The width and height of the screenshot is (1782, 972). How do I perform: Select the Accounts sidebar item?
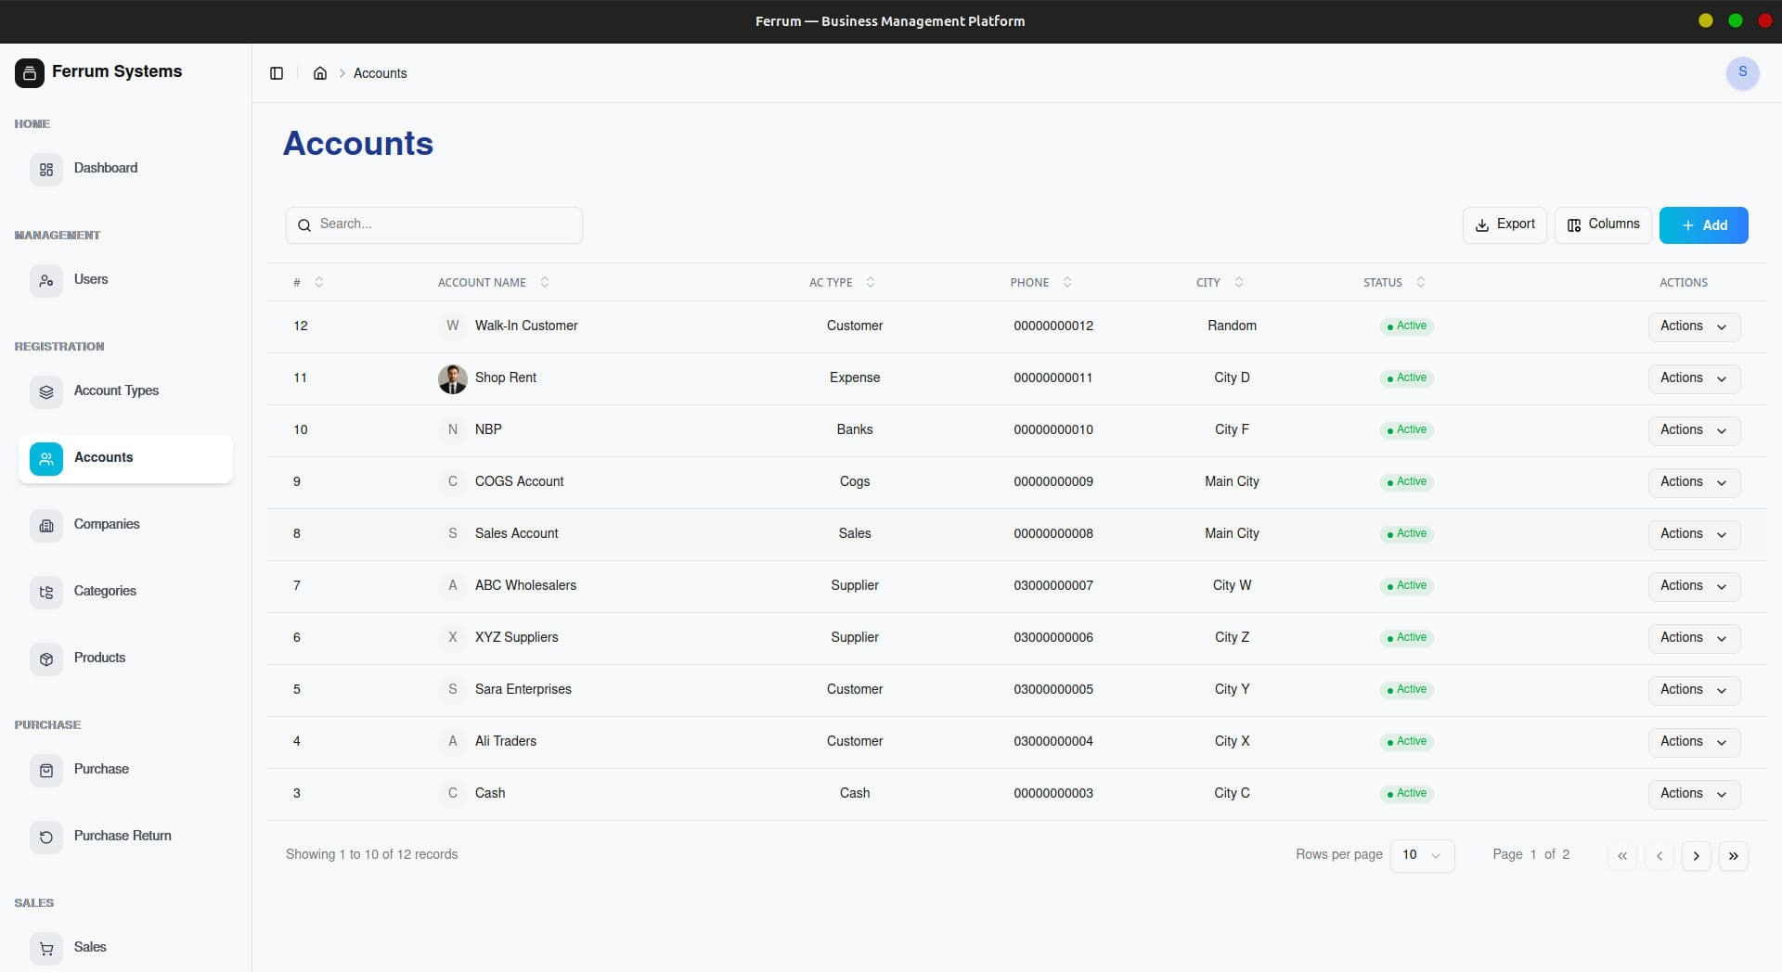click(x=125, y=458)
